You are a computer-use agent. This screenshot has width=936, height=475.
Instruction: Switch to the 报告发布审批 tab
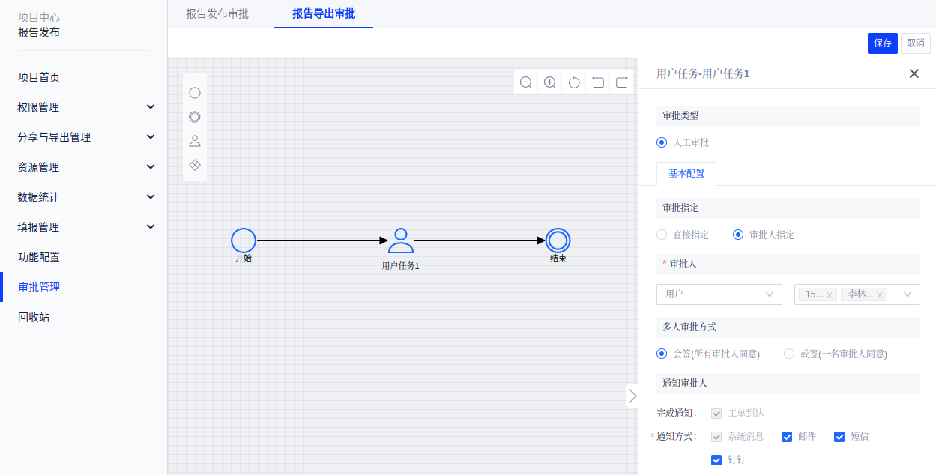pyautogui.click(x=217, y=13)
